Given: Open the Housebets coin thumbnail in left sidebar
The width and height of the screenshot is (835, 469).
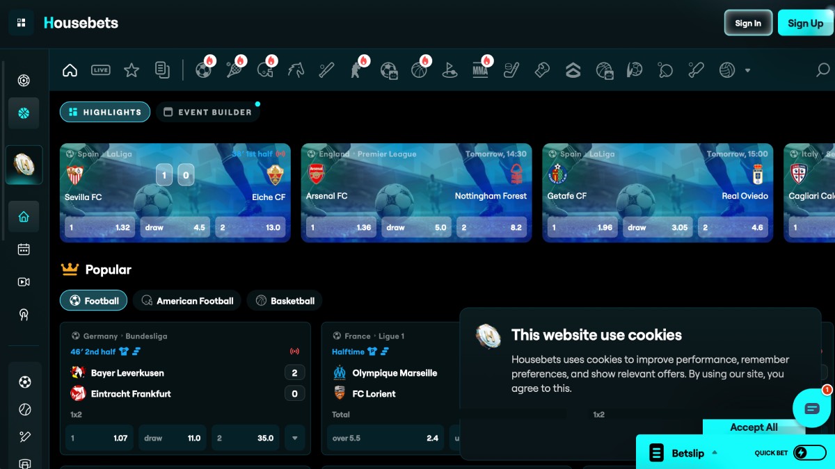Looking at the screenshot, I should tap(24, 165).
